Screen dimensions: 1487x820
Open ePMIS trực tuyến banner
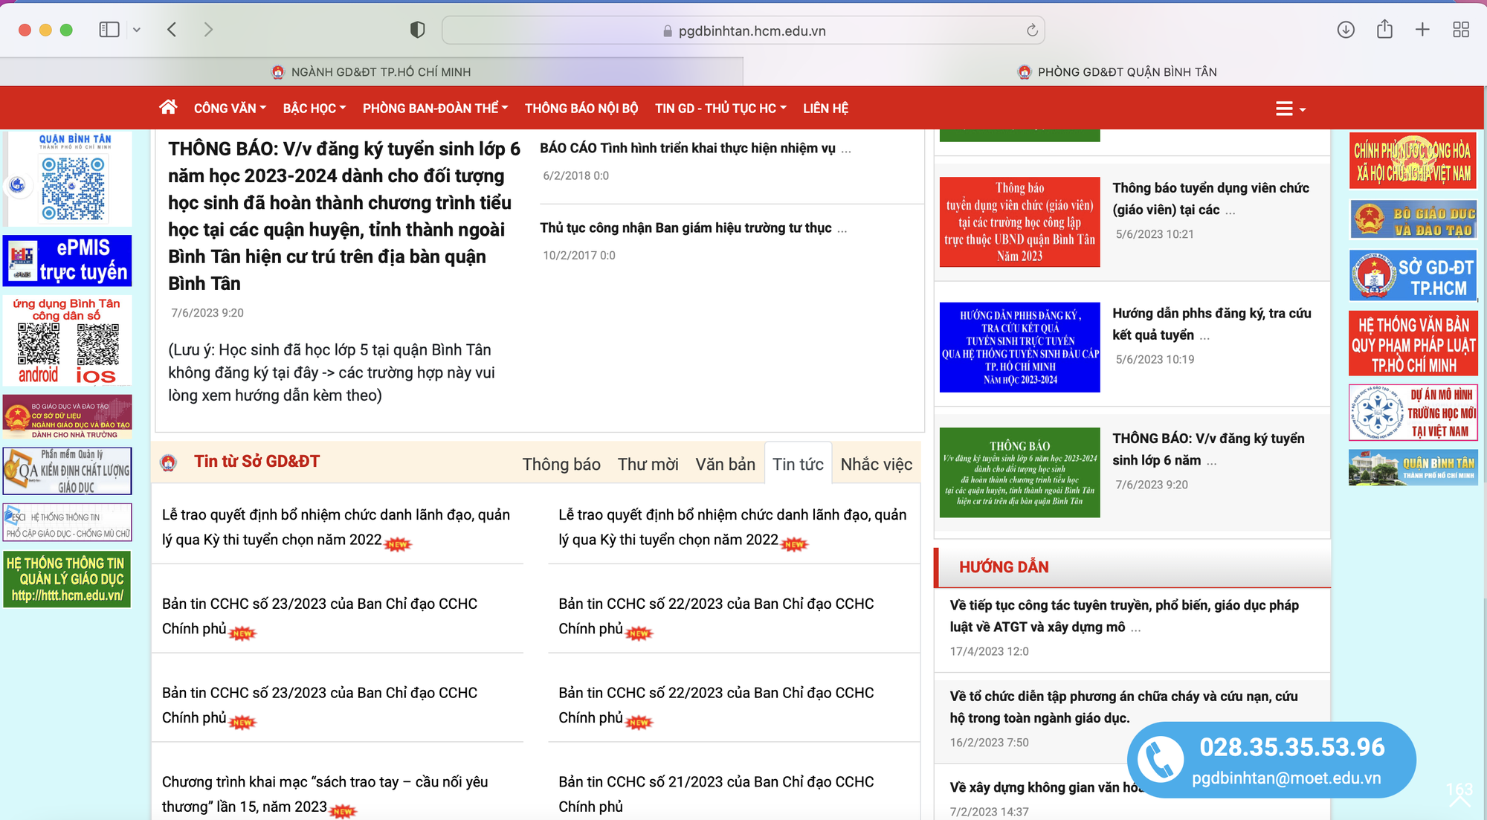click(x=68, y=261)
